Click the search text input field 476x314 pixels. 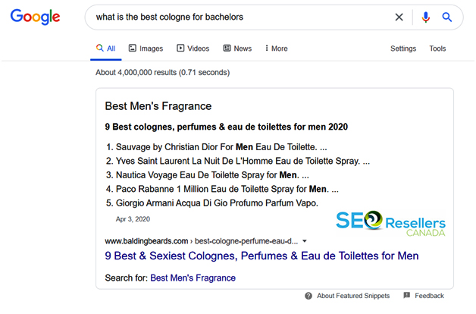pos(240,17)
